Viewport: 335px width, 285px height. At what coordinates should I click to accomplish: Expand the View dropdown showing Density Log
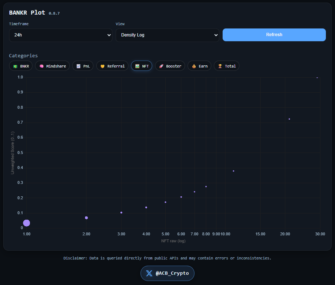tap(167, 35)
